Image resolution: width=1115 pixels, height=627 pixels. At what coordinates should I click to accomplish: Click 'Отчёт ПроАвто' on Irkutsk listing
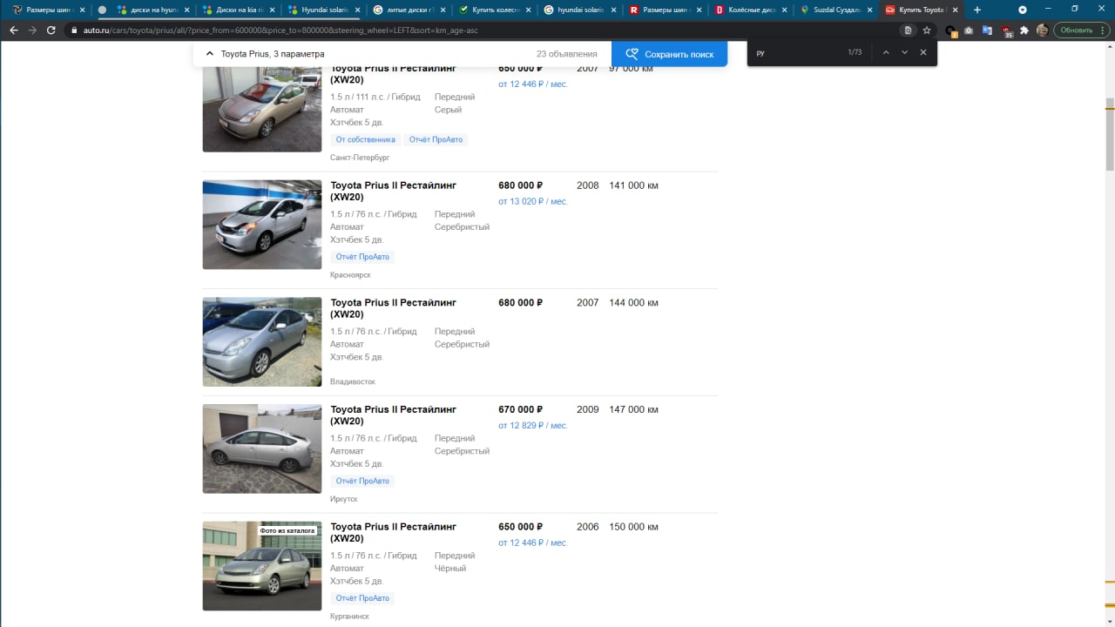pyautogui.click(x=362, y=481)
